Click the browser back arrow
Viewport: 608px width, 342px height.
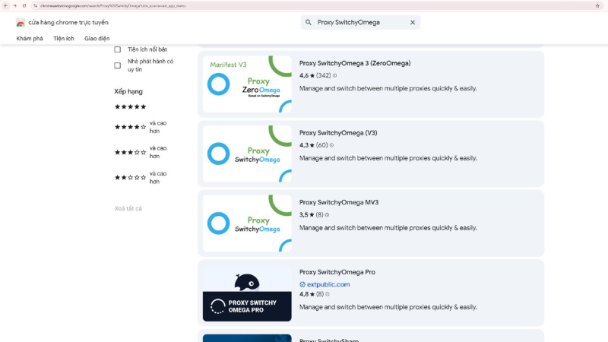tap(5, 5)
